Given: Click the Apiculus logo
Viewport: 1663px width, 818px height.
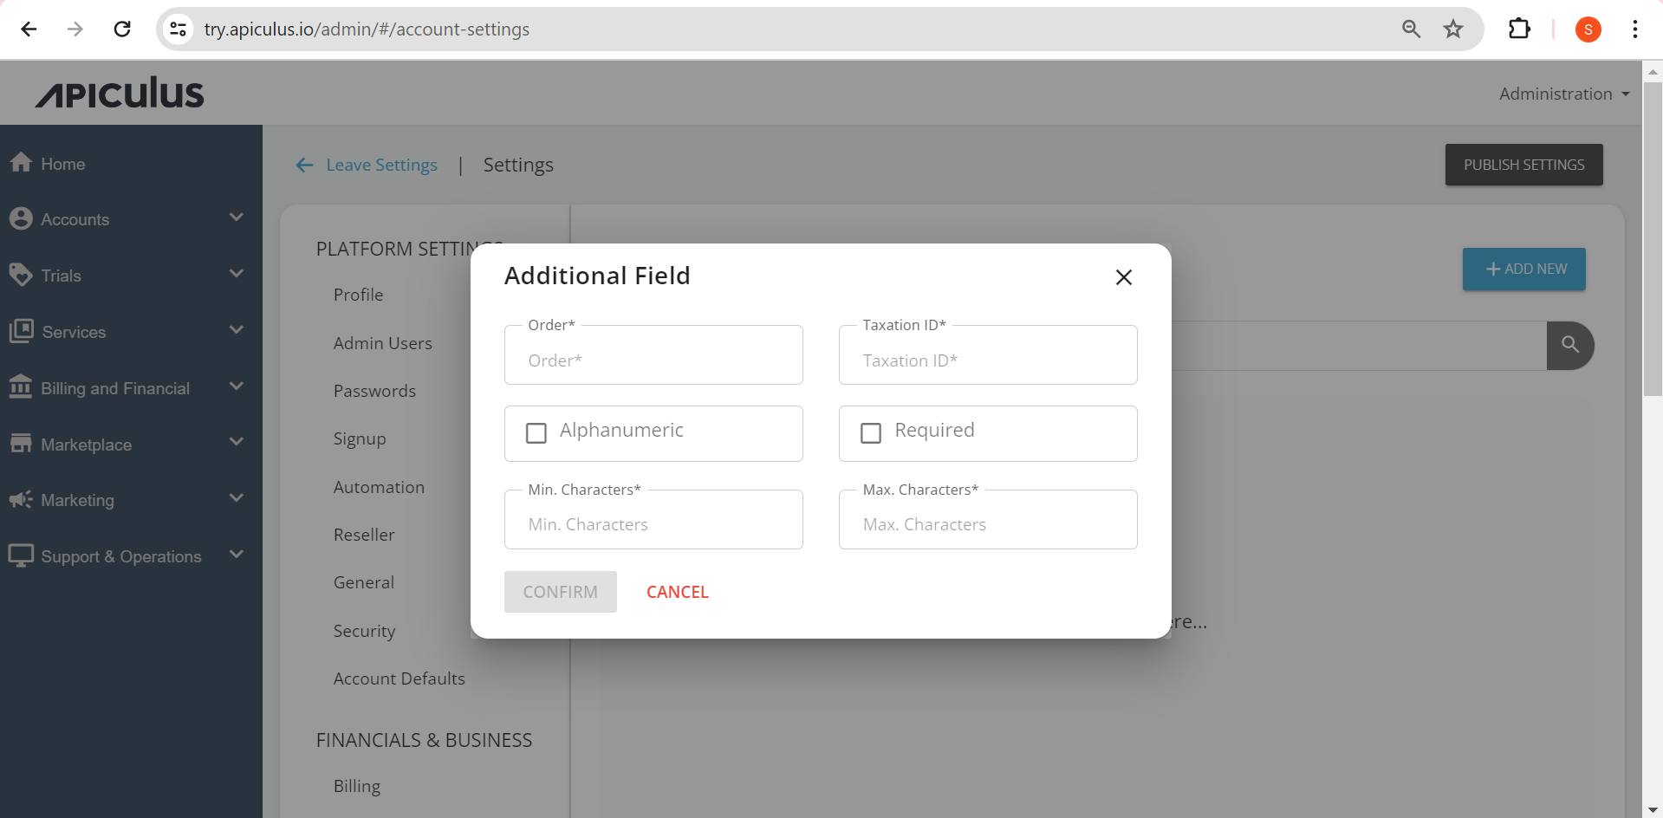Looking at the screenshot, I should click(x=119, y=92).
